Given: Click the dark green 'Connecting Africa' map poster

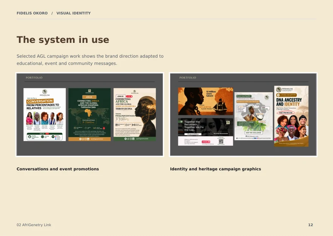Looking at the screenshot, I should pyautogui.click(x=89, y=114).
